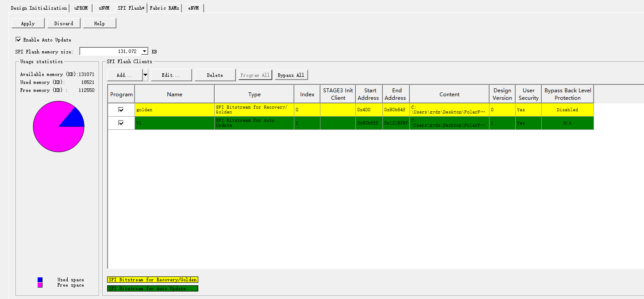The height and width of the screenshot is (299, 644).
Task: Click the Program column header
Action: pos(121,94)
